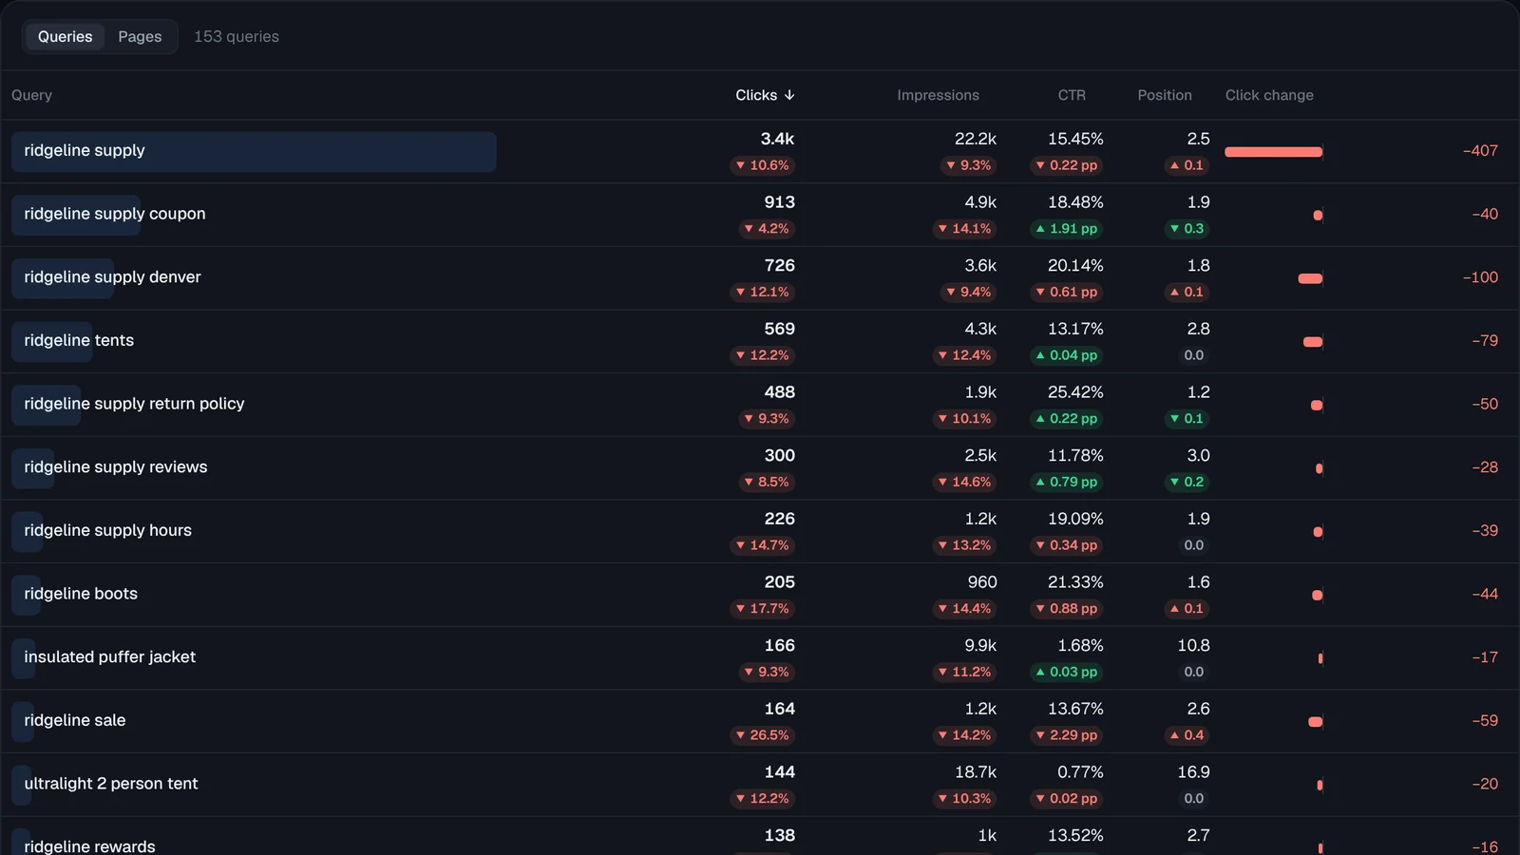Sort by the Impressions column header
1520x855 pixels.
point(938,95)
